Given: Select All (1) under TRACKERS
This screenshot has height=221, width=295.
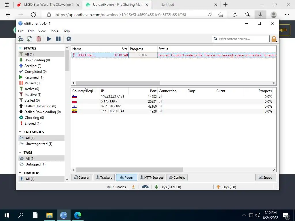Looking at the screenshot, I should 41,179.
